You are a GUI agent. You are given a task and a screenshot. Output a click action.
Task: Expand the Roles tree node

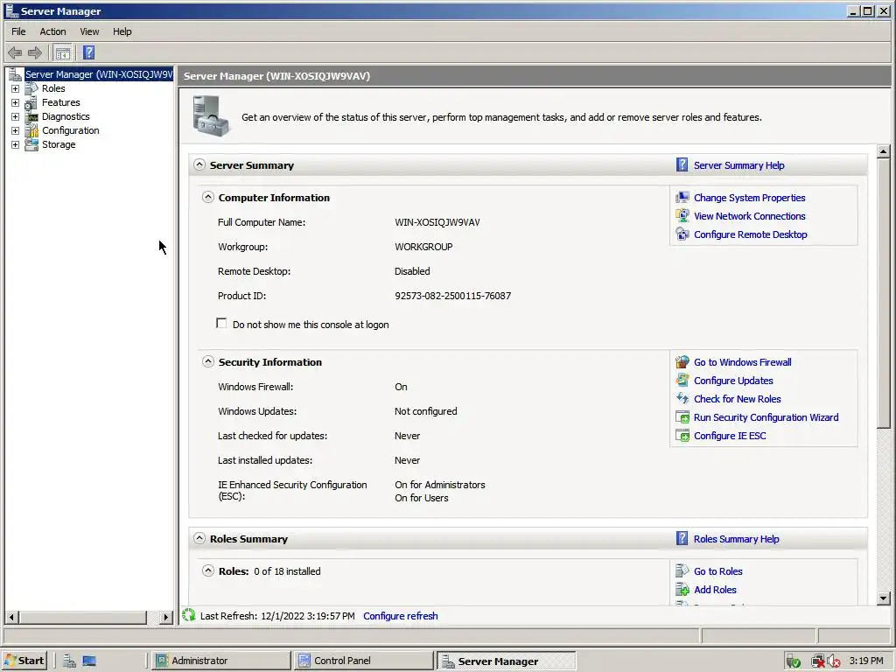pyautogui.click(x=16, y=88)
